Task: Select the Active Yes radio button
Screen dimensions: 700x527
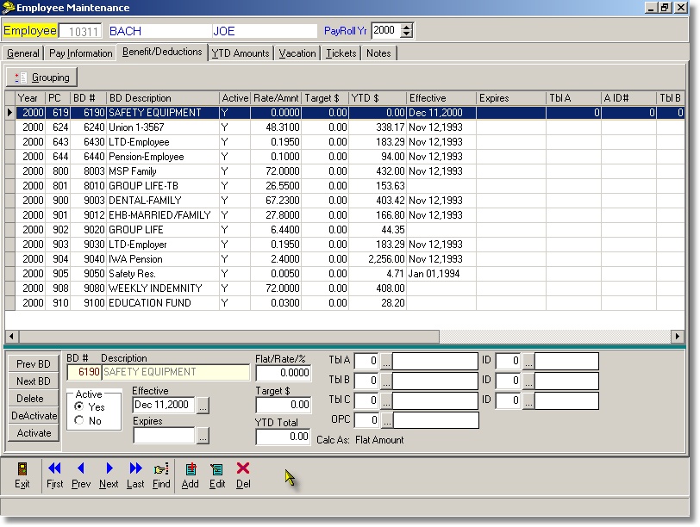Action: point(79,406)
